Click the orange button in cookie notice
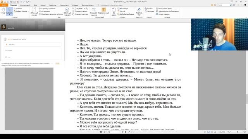This screenshot has width=248, height=139. tap(57, 63)
